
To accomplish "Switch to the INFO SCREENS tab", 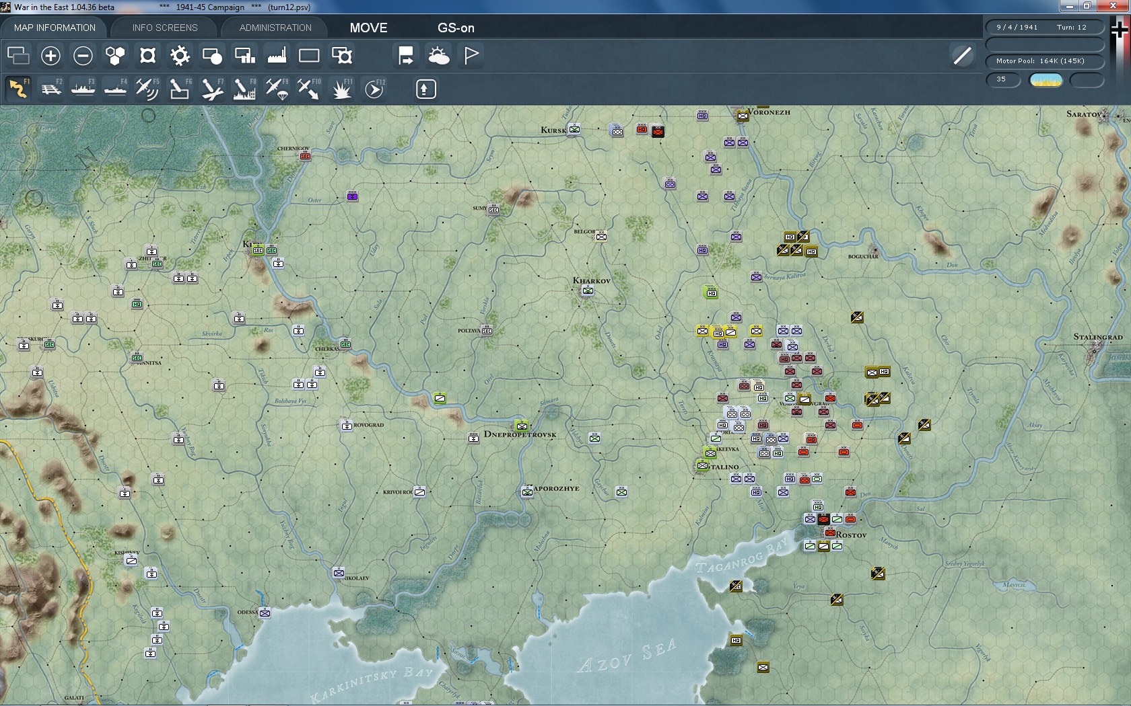I will click(x=165, y=28).
